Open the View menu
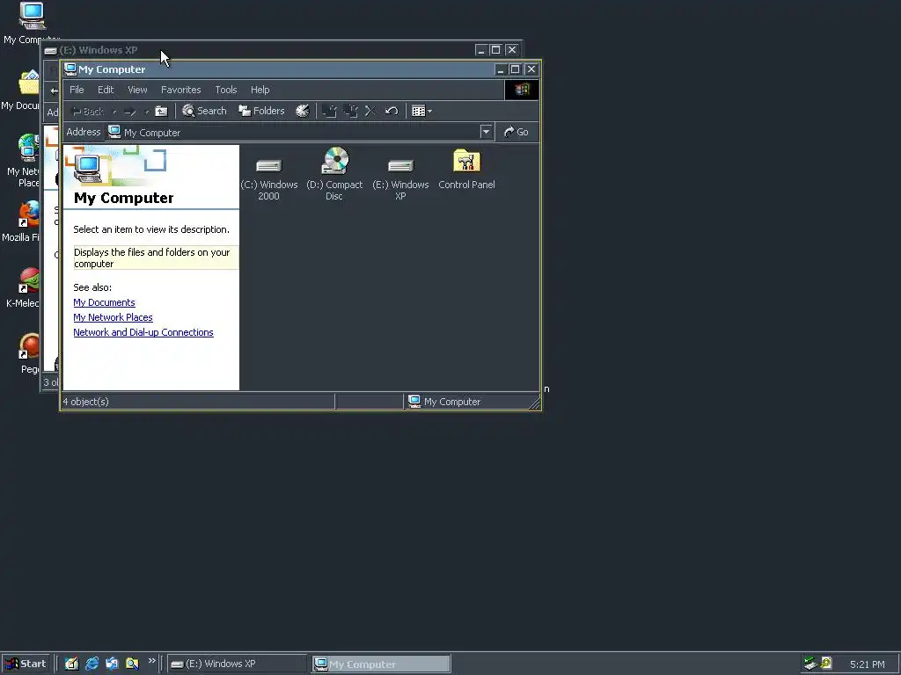This screenshot has width=901, height=675. pyautogui.click(x=137, y=90)
